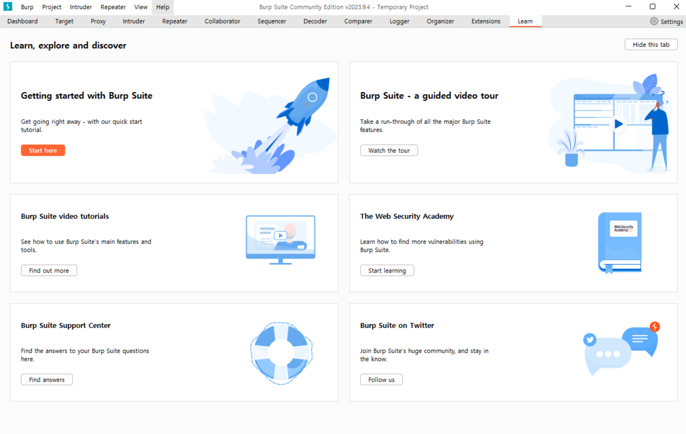Viewport: 686px width, 434px height.
Task: Click The Web Security Academy heading
Action: coord(407,216)
